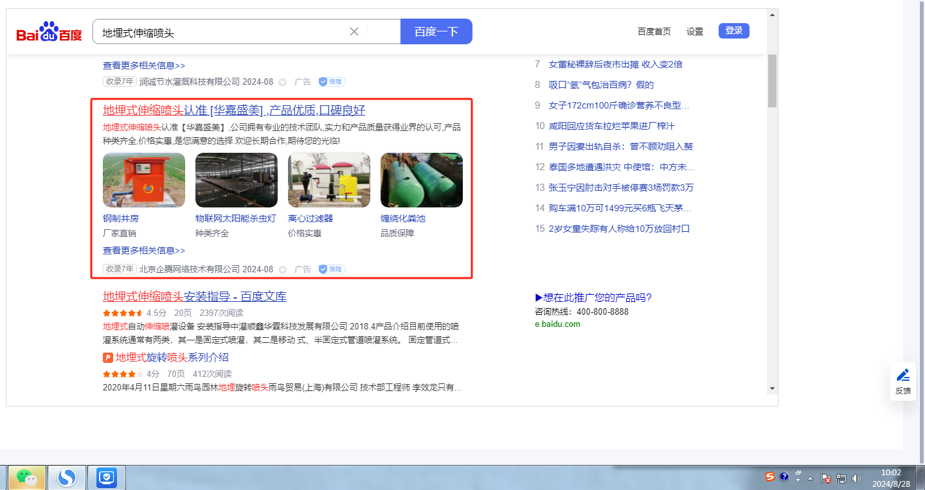Open hot search item 13 张玉宁因肘击对手被停赛
925x490 pixels.
pyautogui.click(x=621, y=188)
